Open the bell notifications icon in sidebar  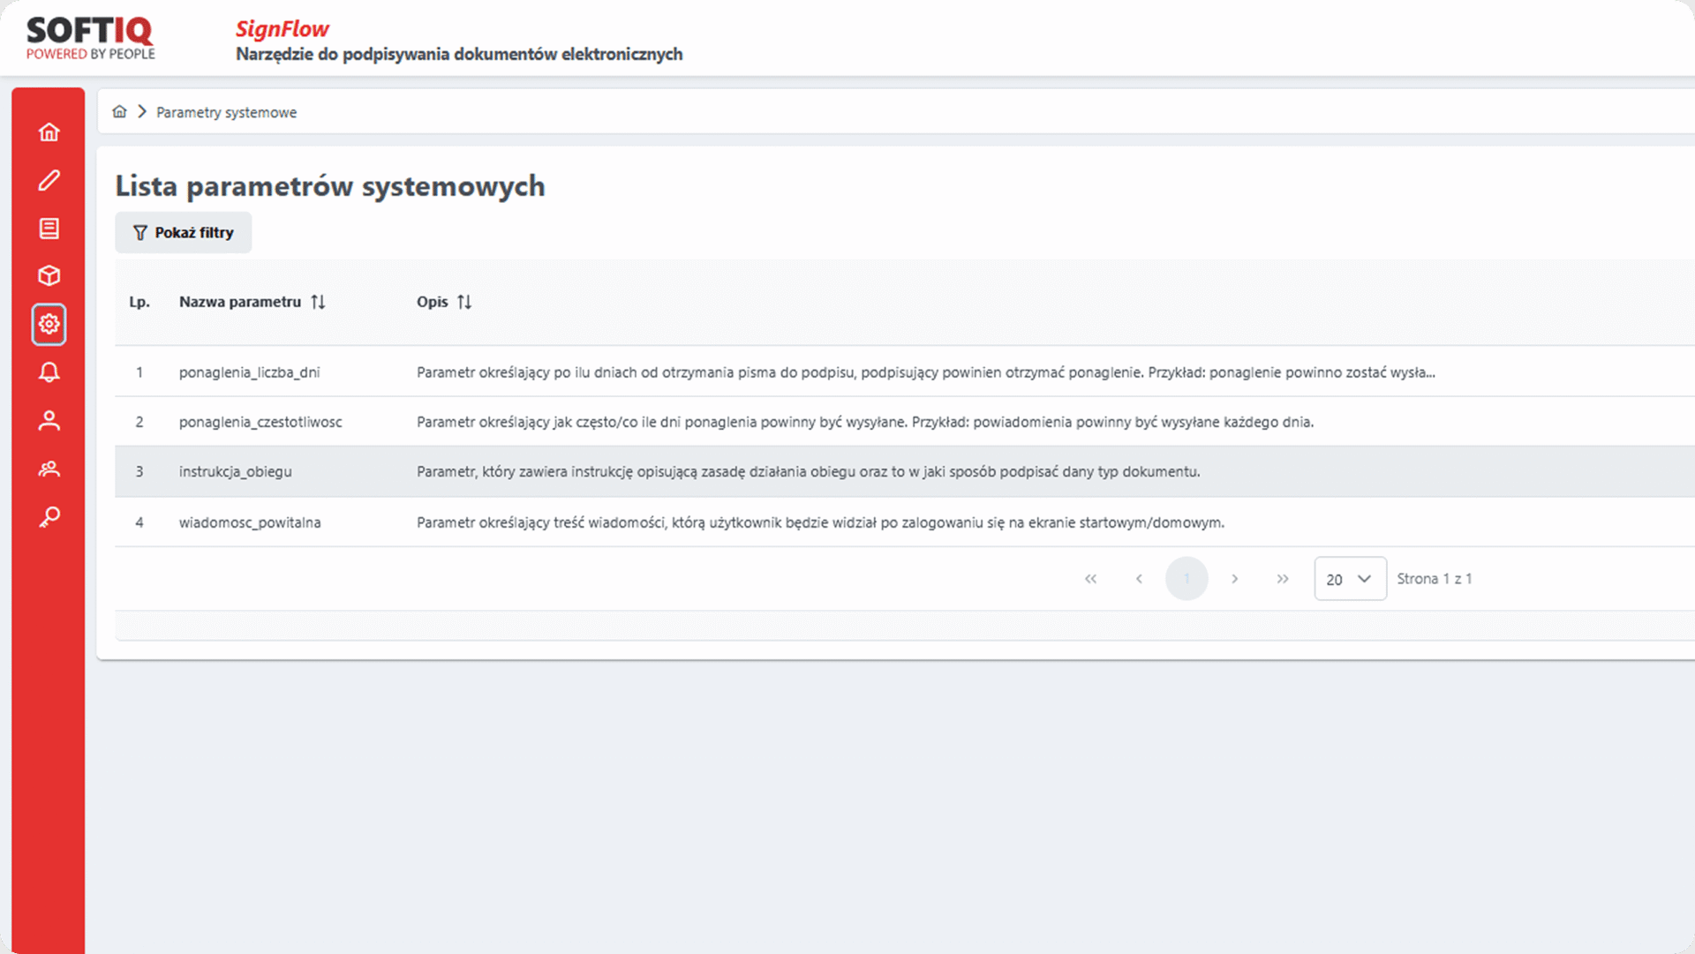49,372
